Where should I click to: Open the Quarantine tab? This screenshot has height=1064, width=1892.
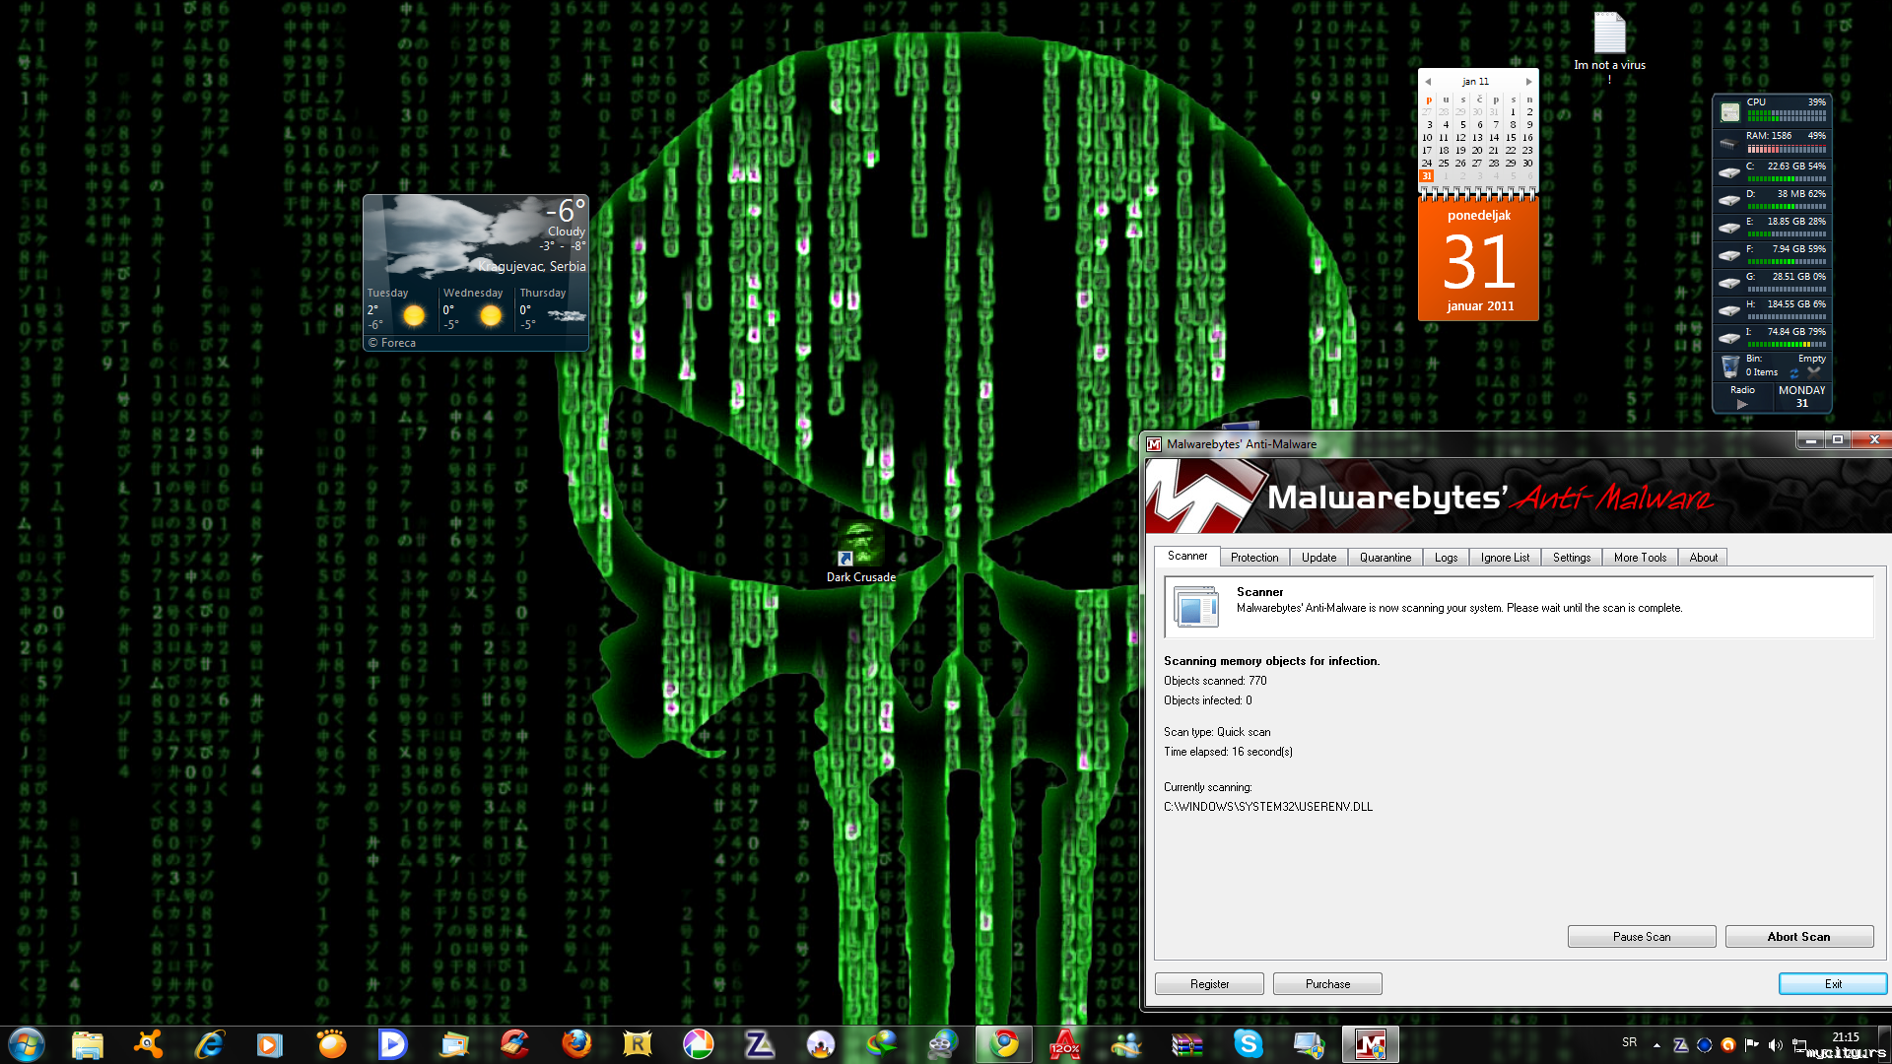[x=1385, y=558]
